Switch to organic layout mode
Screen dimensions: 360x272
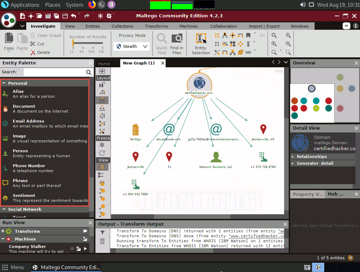point(102,124)
